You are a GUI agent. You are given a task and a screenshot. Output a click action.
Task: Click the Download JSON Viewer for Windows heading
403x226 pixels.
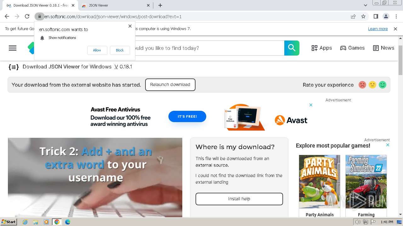77,67
